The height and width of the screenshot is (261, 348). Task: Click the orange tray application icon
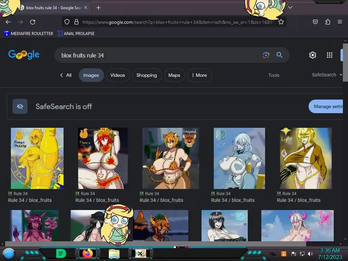click(284, 254)
